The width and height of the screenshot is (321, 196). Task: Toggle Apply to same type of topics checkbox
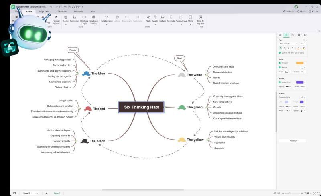click(280, 53)
